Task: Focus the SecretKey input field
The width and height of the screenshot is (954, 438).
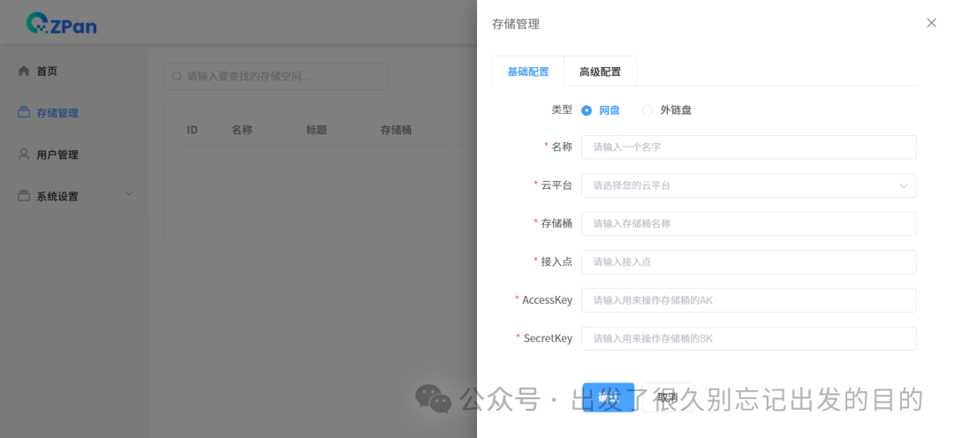Action: point(748,339)
